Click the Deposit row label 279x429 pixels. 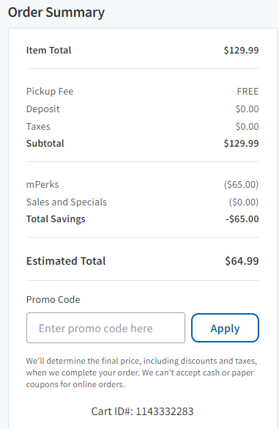tap(43, 109)
